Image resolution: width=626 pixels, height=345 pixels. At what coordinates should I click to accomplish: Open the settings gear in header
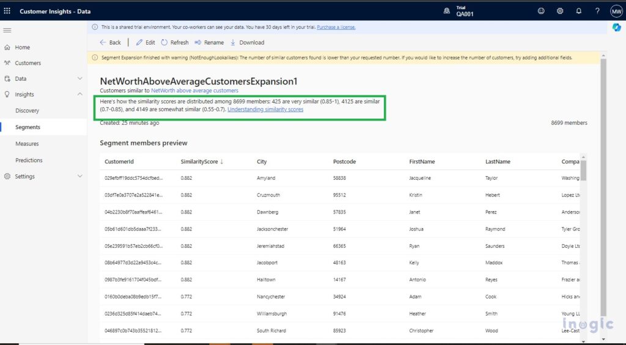560,11
